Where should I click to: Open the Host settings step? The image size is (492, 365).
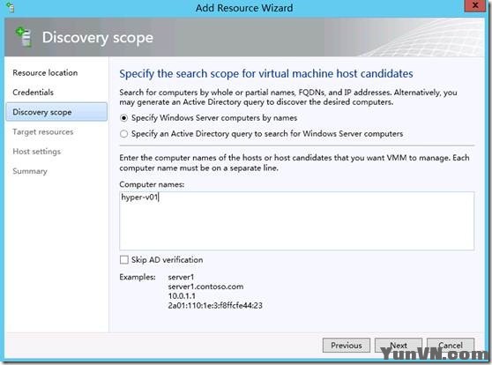(37, 152)
